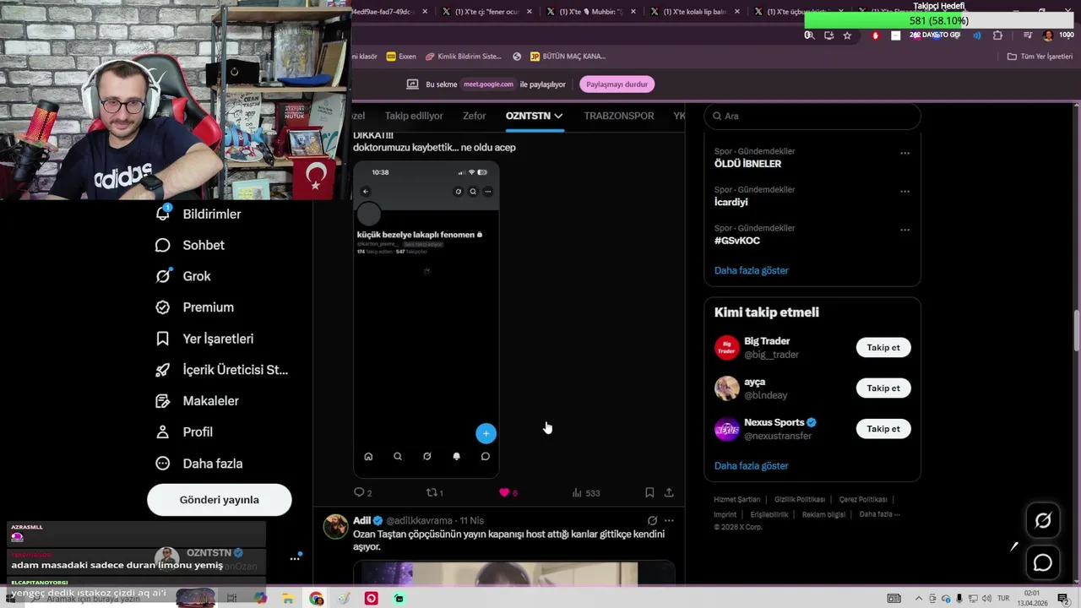Follow Nexus Sports with Takip et
The width and height of the screenshot is (1081, 608).
pos(883,429)
